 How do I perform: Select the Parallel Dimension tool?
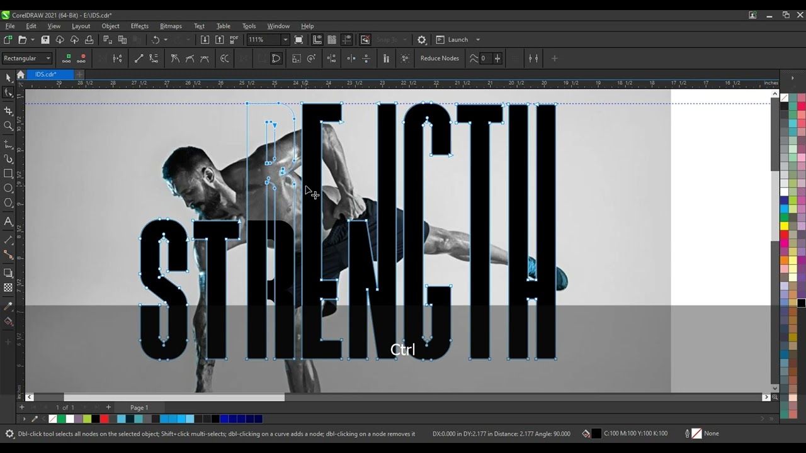point(8,240)
